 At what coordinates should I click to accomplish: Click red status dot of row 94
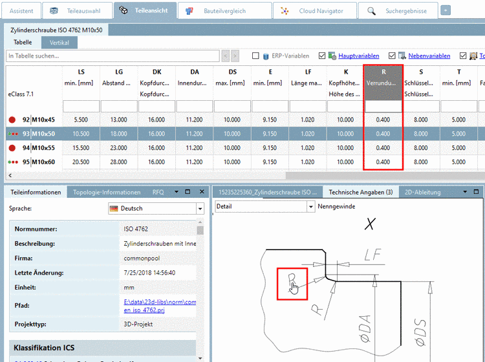click(12, 148)
